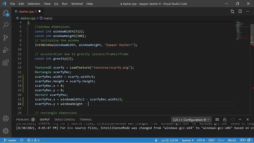Open the Search view

tap(6, 25)
